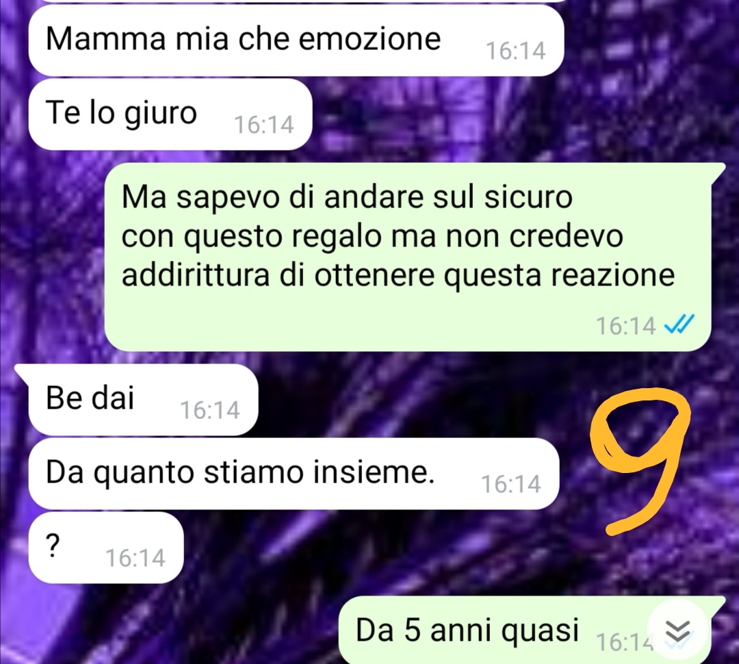Select the question mark message bubble
Image resolution: width=739 pixels, height=664 pixels.
[106, 548]
